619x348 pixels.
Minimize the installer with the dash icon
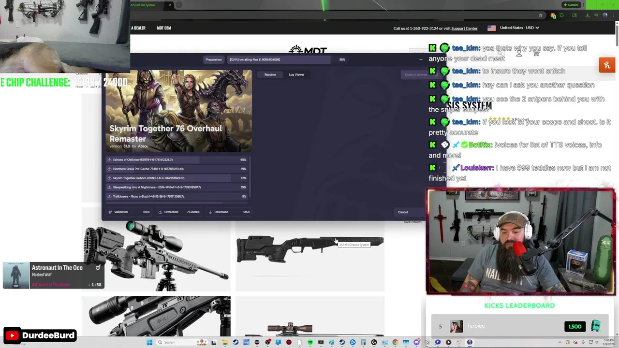(x=421, y=59)
